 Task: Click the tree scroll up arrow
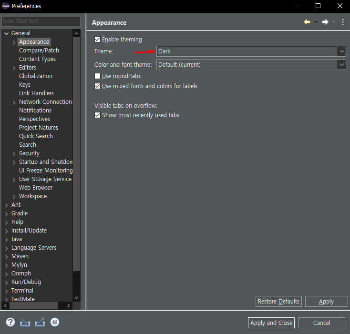(77, 33)
